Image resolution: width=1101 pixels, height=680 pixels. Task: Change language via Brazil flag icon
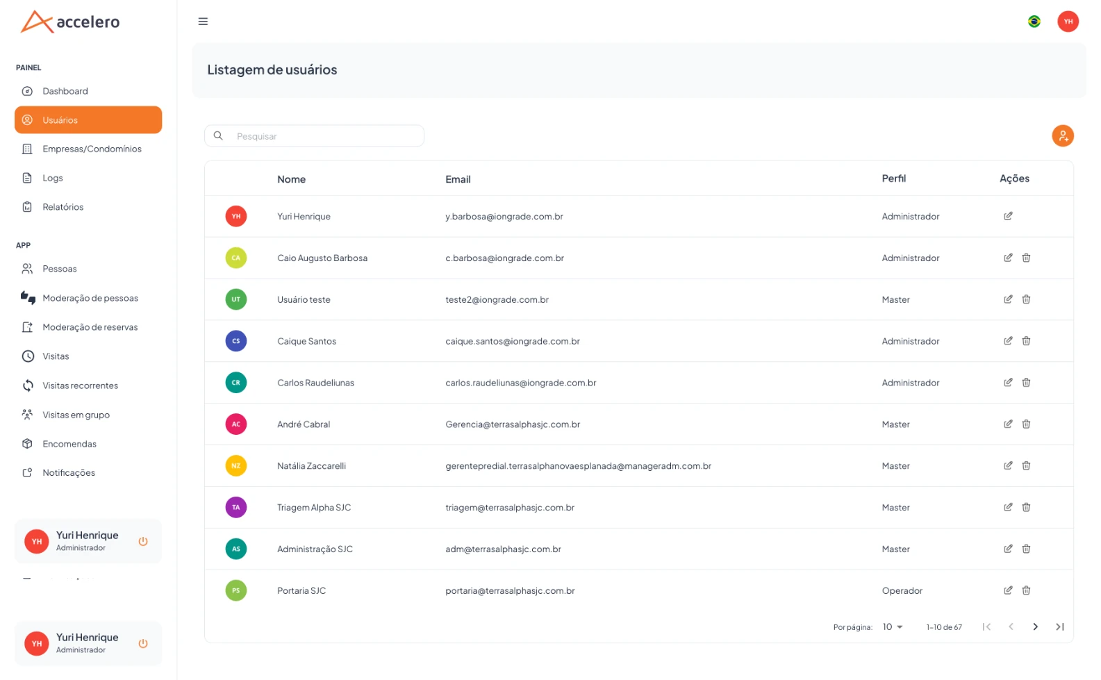(1034, 22)
